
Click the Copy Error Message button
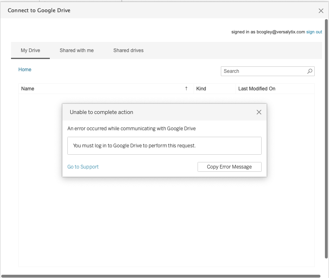click(x=229, y=167)
